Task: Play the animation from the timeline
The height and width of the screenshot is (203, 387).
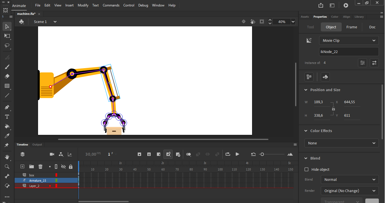Action: pyautogui.click(x=237, y=154)
